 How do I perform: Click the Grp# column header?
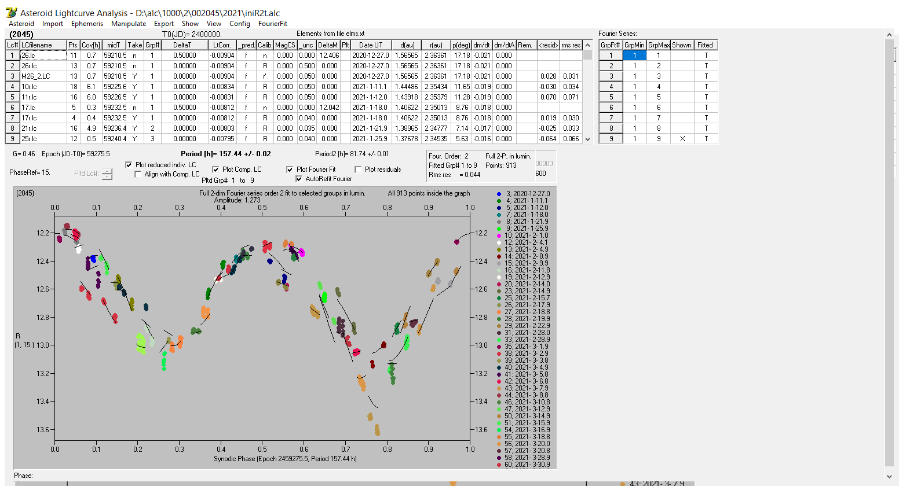tap(152, 45)
